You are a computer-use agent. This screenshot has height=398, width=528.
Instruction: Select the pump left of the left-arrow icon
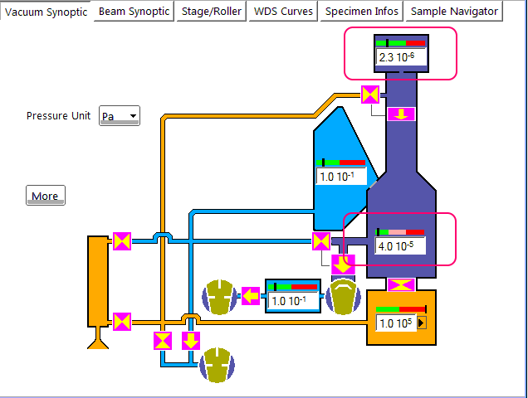tap(219, 297)
